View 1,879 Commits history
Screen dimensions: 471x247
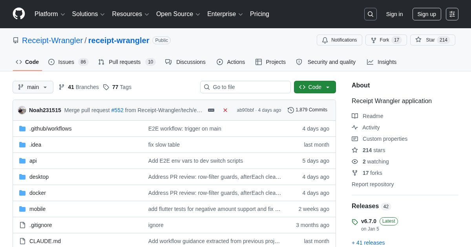(307, 110)
